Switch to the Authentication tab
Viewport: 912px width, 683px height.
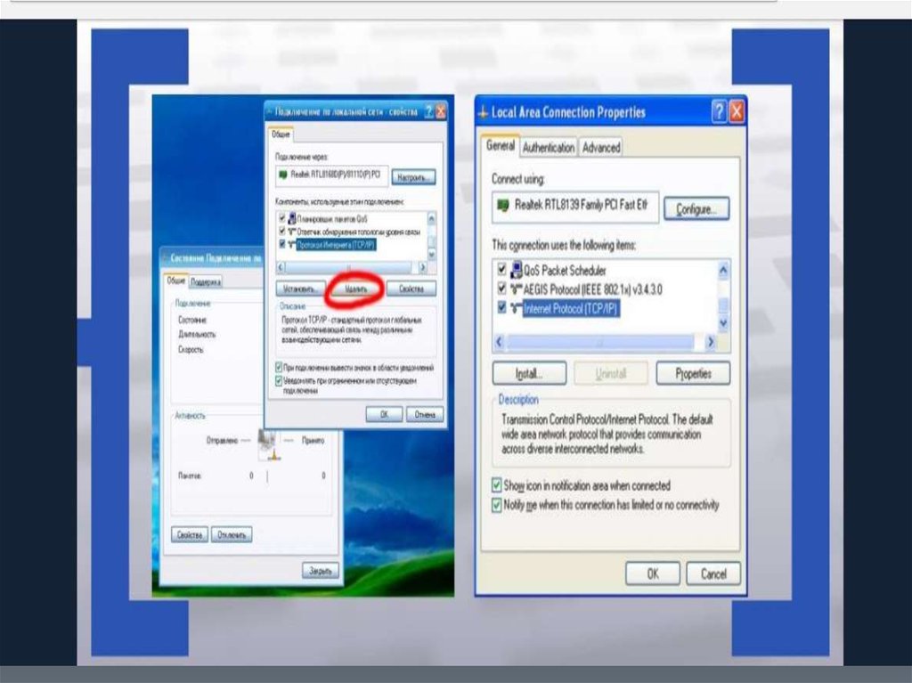pyautogui.click(x=548, y=148)
